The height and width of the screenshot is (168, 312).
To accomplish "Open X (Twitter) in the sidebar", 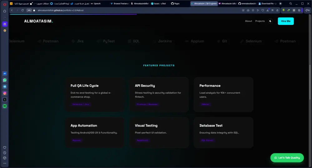I will 5,100.
